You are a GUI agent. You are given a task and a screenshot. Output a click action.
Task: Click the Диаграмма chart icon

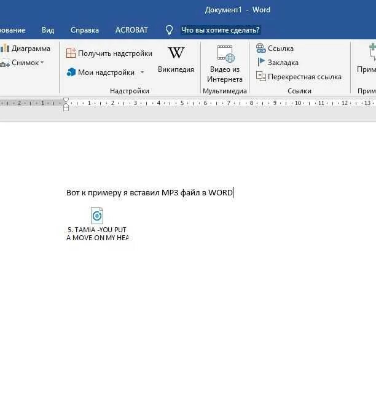coord(5,48)
